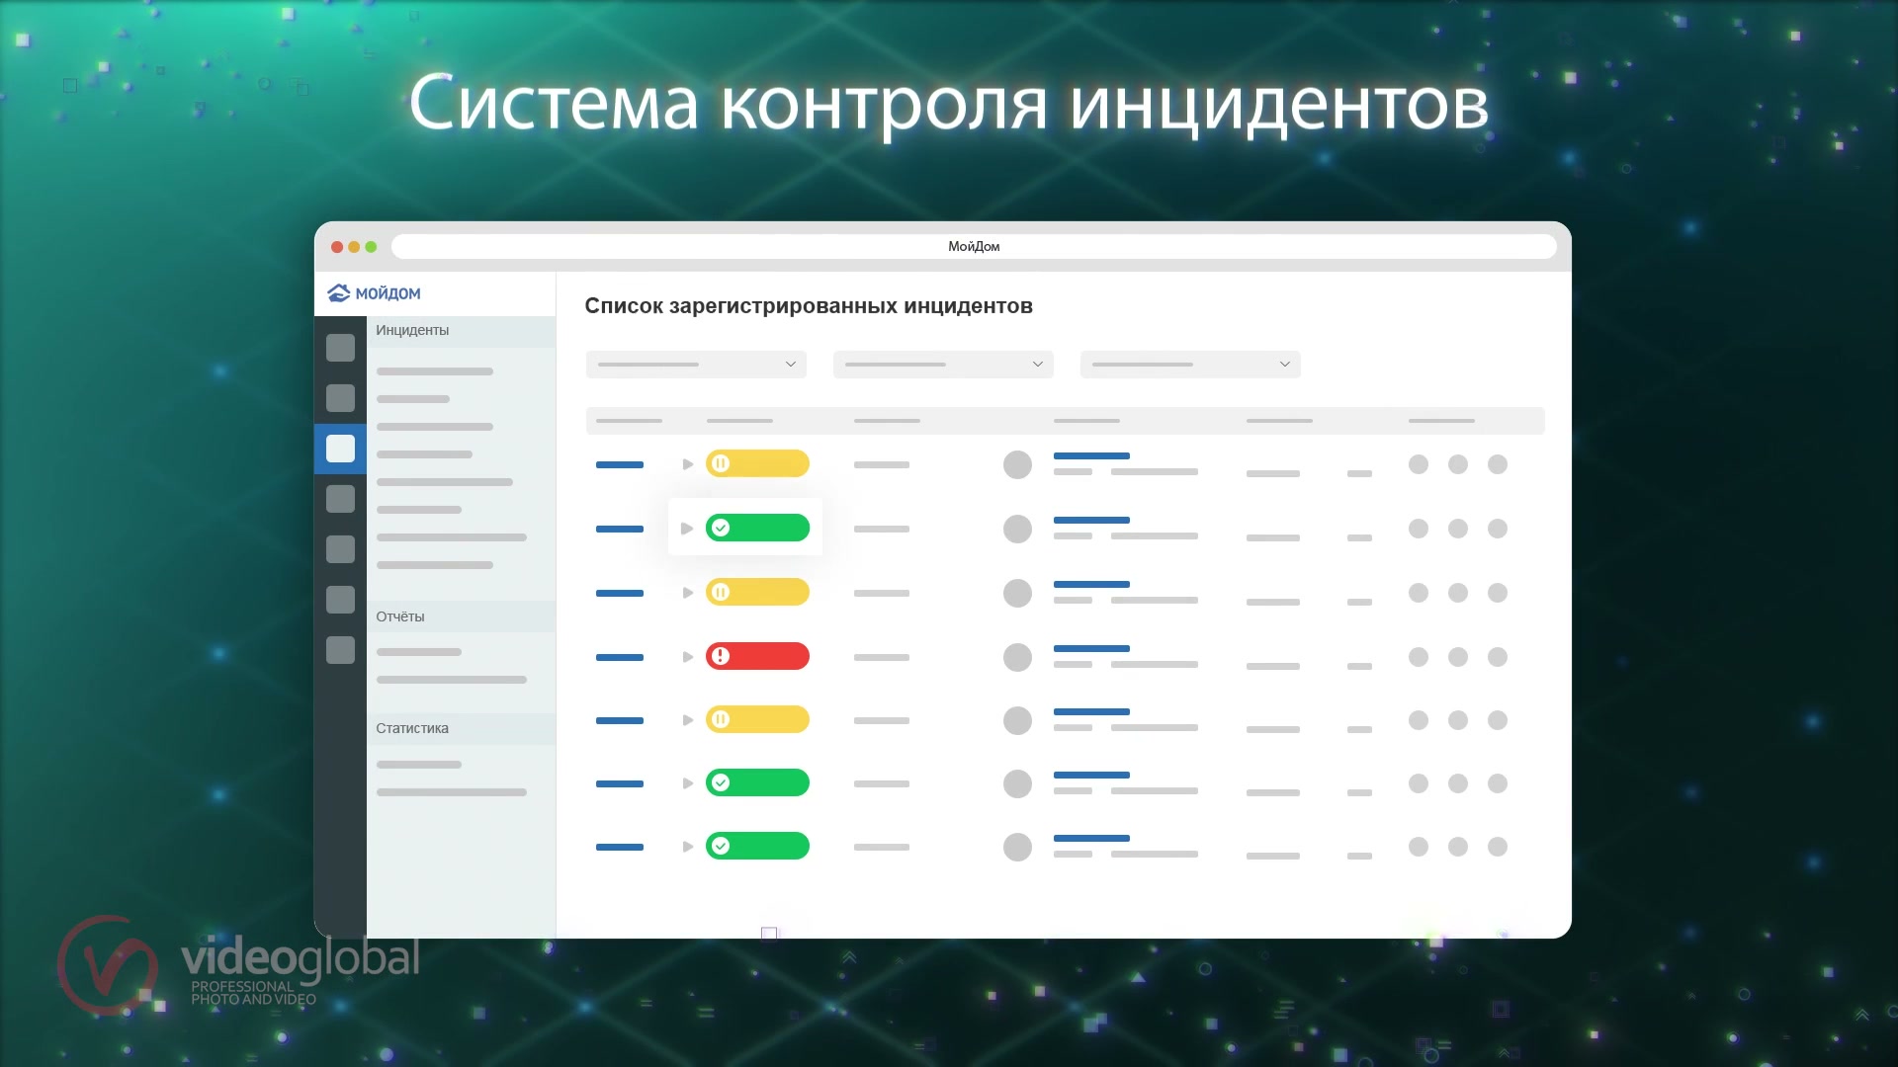
Task: Open the Статистика menu section
Action: [461, 728]
